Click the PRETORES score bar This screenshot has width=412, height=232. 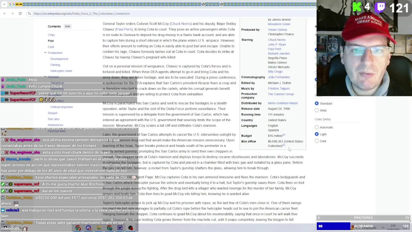(364, 218)
